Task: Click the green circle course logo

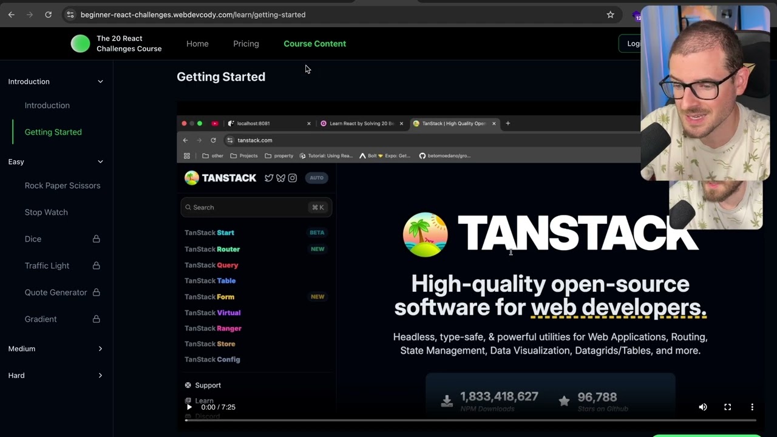Action: click(x=80, y=44)
